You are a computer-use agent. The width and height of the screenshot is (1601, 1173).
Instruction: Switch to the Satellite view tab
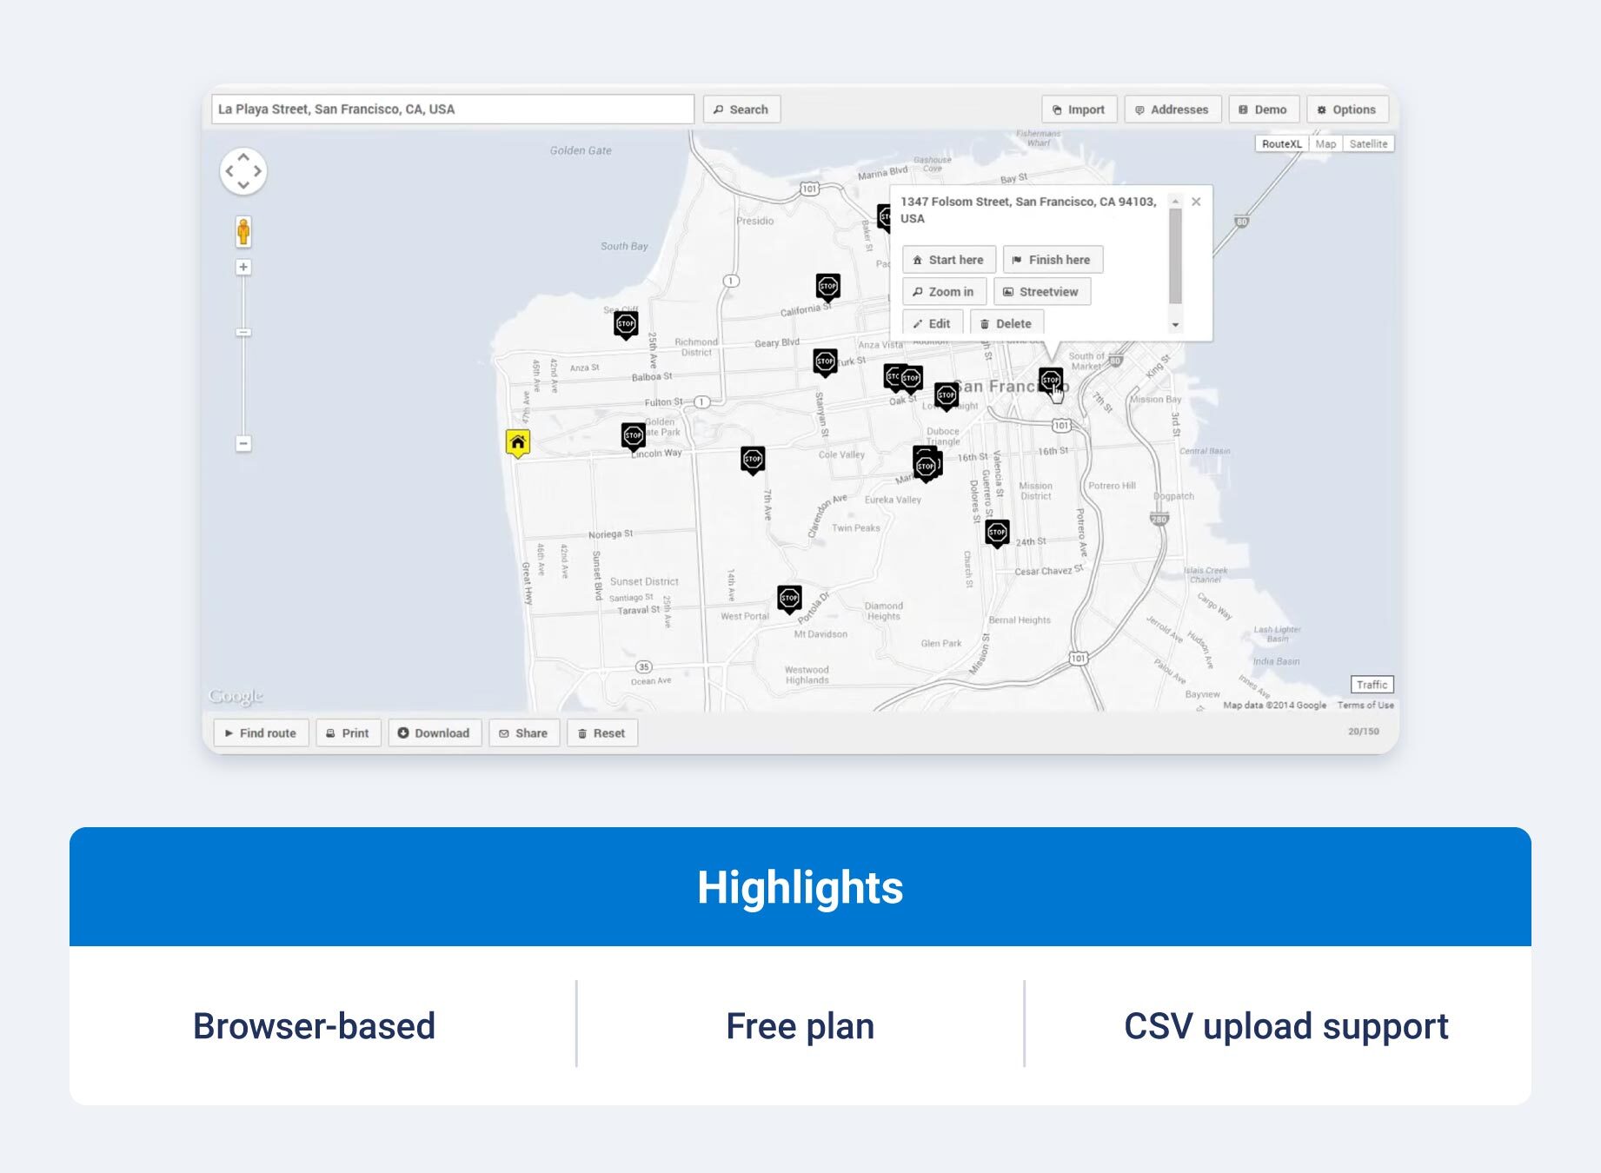1368,144
